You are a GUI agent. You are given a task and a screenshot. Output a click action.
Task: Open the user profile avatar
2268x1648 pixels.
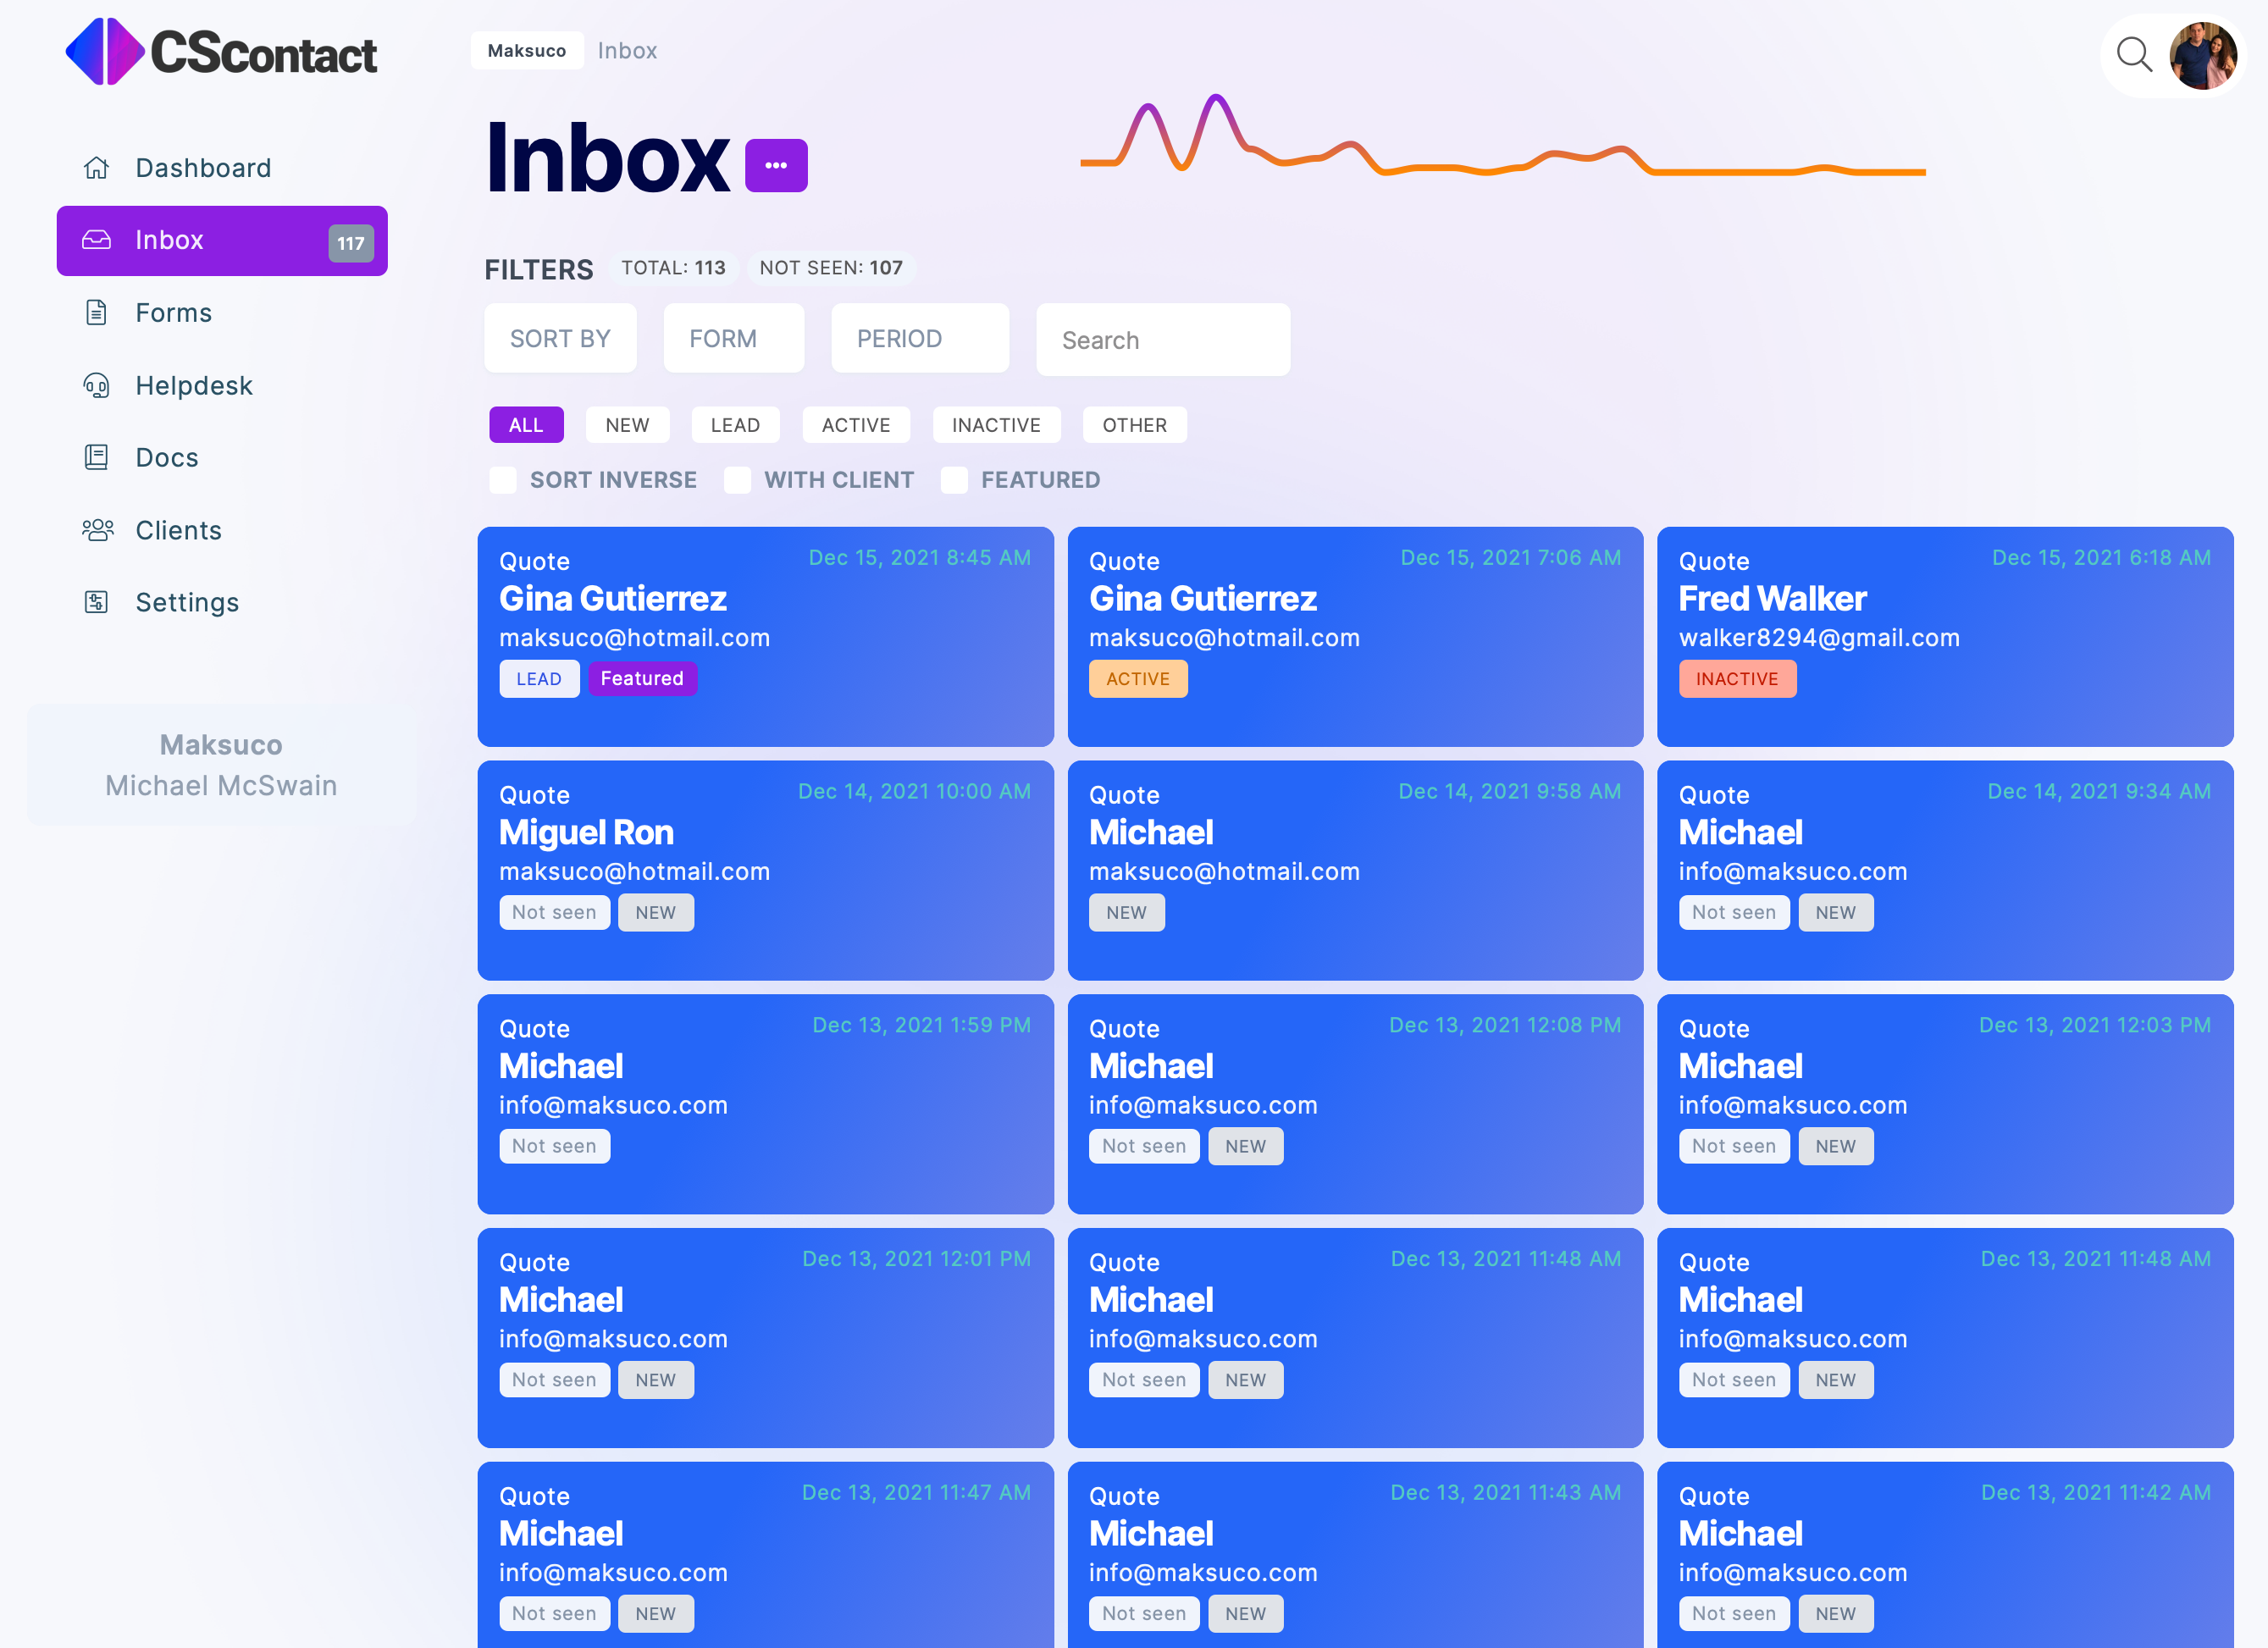tap(2203, 55)
